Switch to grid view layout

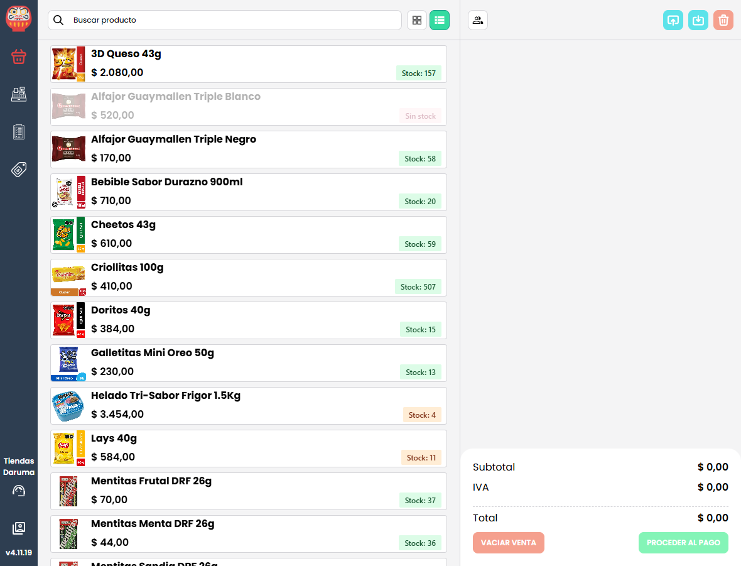[x=417, y=20]
